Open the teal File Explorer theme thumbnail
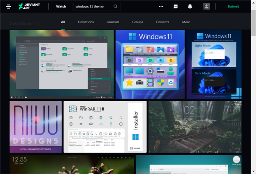 189,164
